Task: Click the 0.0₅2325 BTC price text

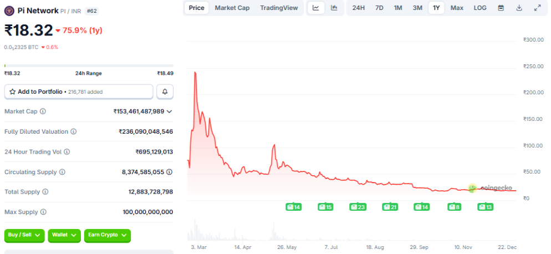Action: 21,47
